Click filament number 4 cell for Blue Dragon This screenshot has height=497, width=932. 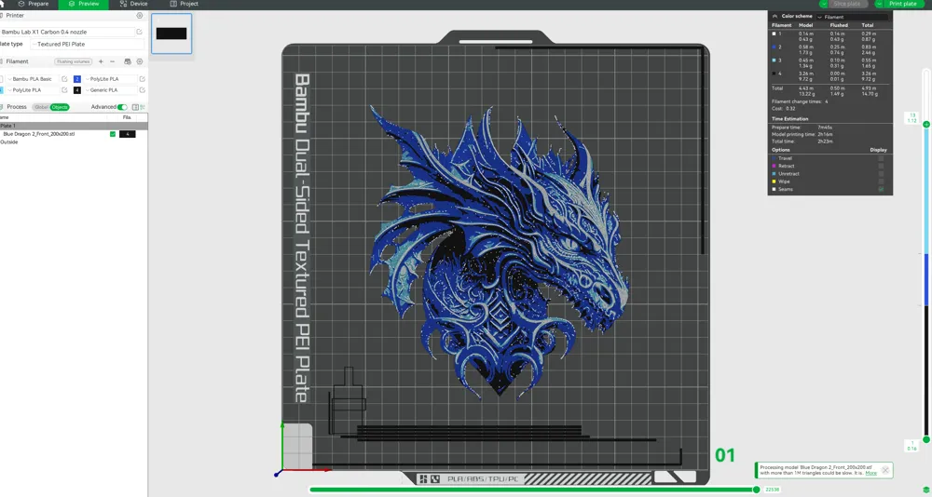click(x=127, y=134)
